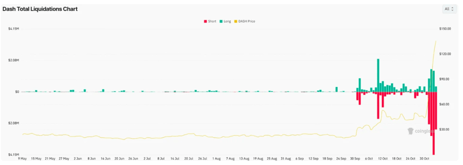This screenshot has height=165, width=463.
Task: Click the 24 Oct date label
Action: 411,159
